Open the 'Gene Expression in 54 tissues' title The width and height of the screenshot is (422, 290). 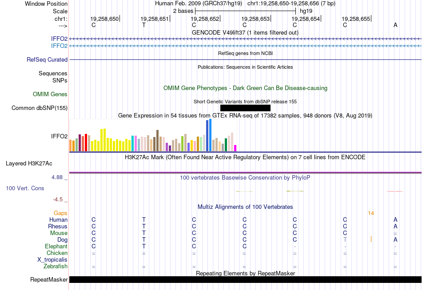click(245, 116)
